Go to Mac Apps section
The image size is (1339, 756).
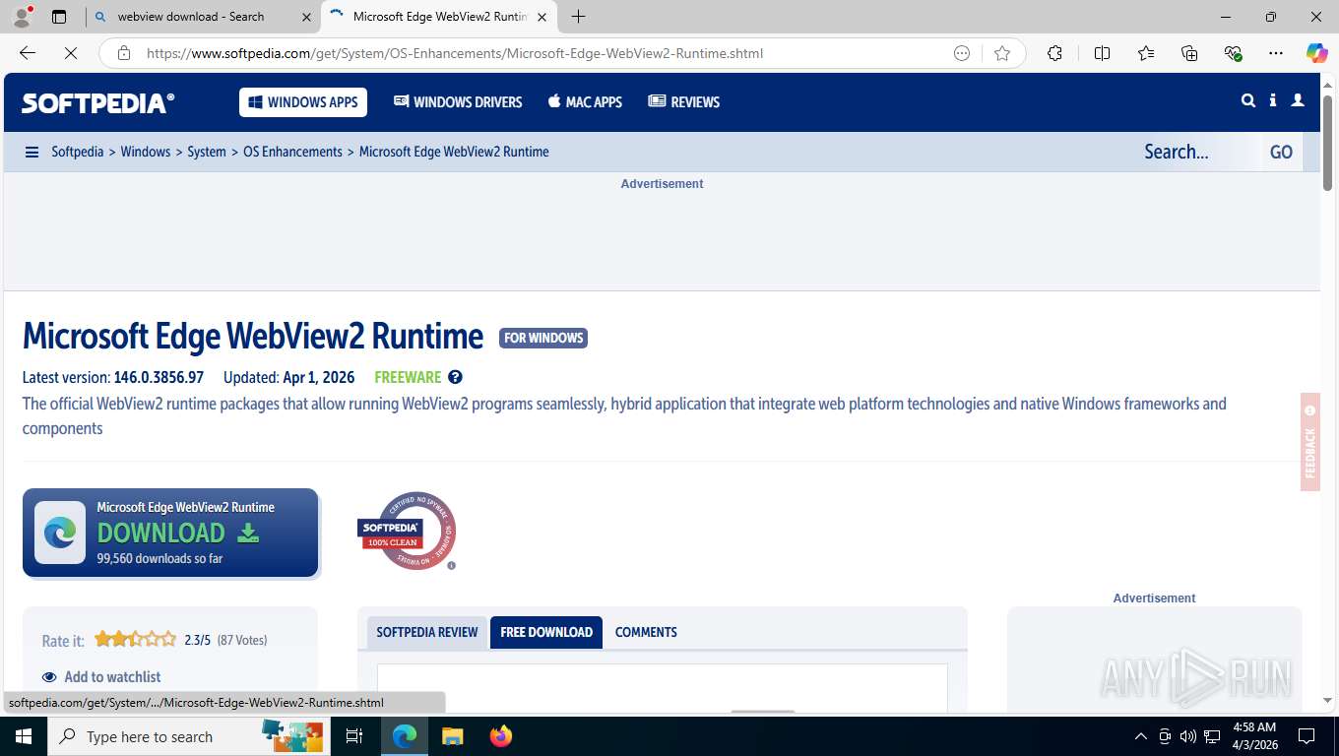[585, 102]
